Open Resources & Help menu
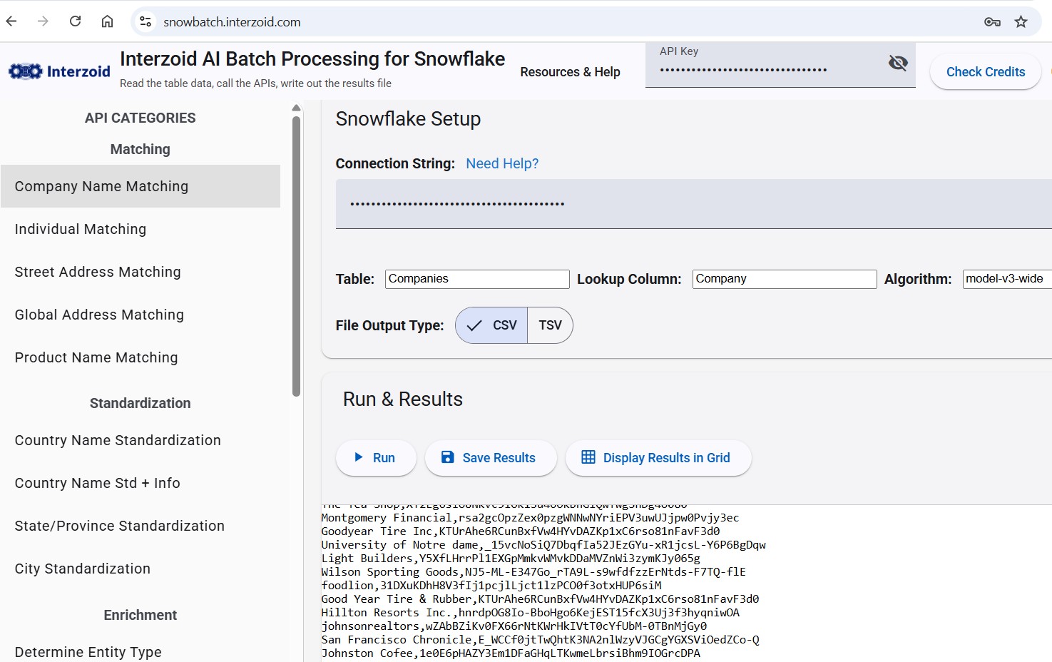This screenshot has height=662, width=1052. pyautogui.click(x=570, y=72)
